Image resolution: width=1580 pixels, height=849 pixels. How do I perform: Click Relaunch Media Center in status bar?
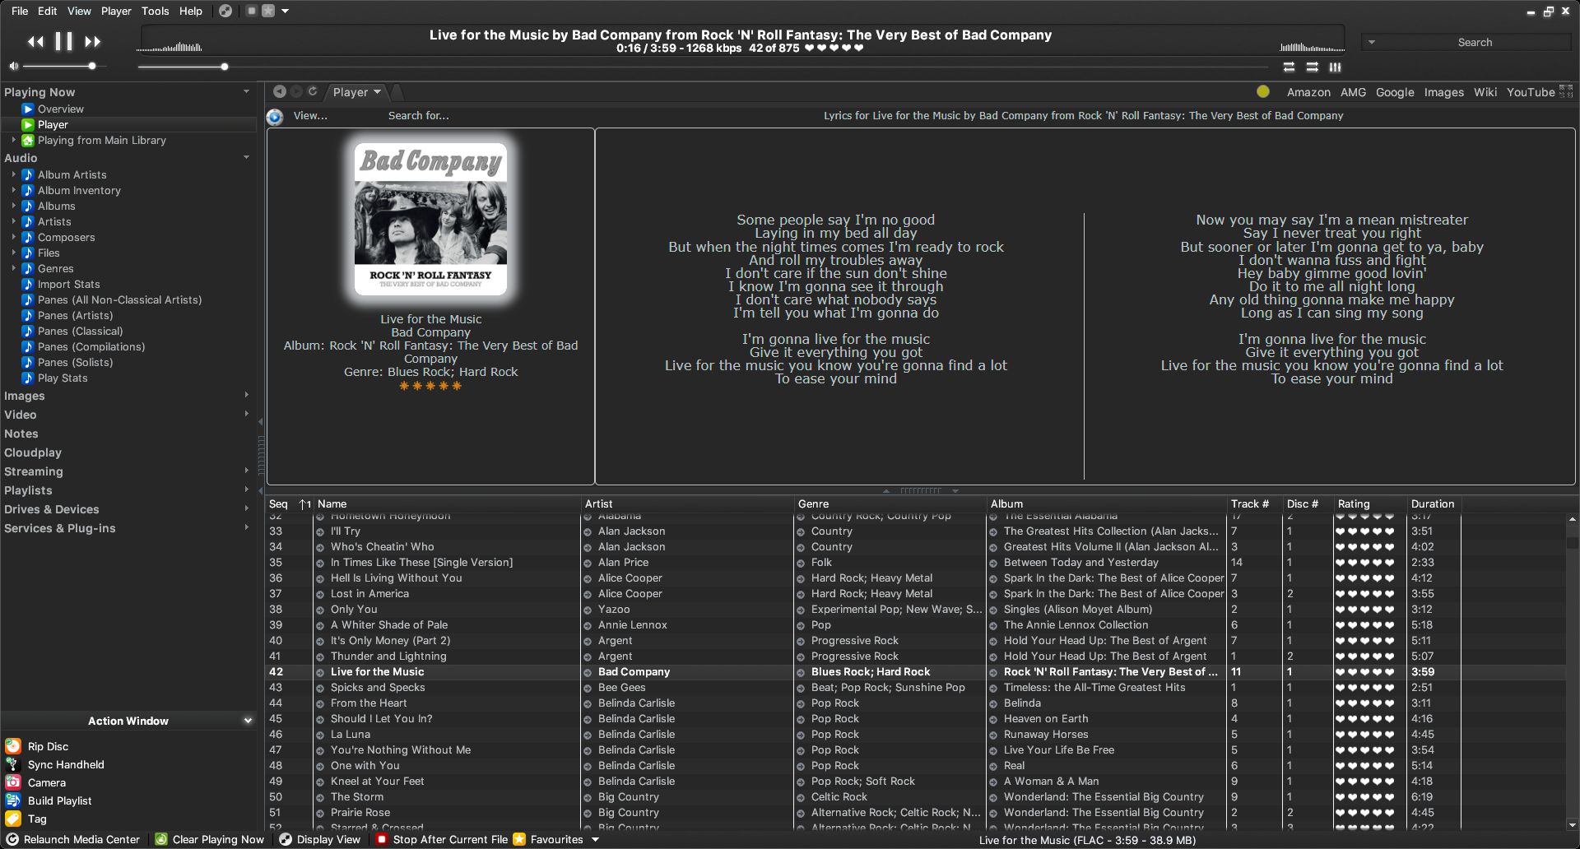point(73,839)
